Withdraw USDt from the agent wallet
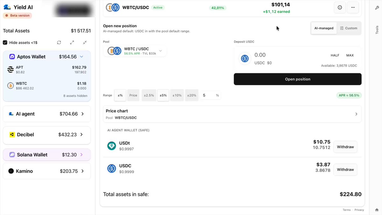 pos(345,147)
